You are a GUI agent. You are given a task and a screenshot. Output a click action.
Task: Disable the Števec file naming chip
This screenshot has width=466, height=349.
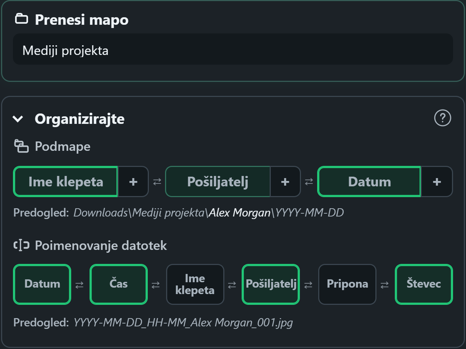point(424,284)
